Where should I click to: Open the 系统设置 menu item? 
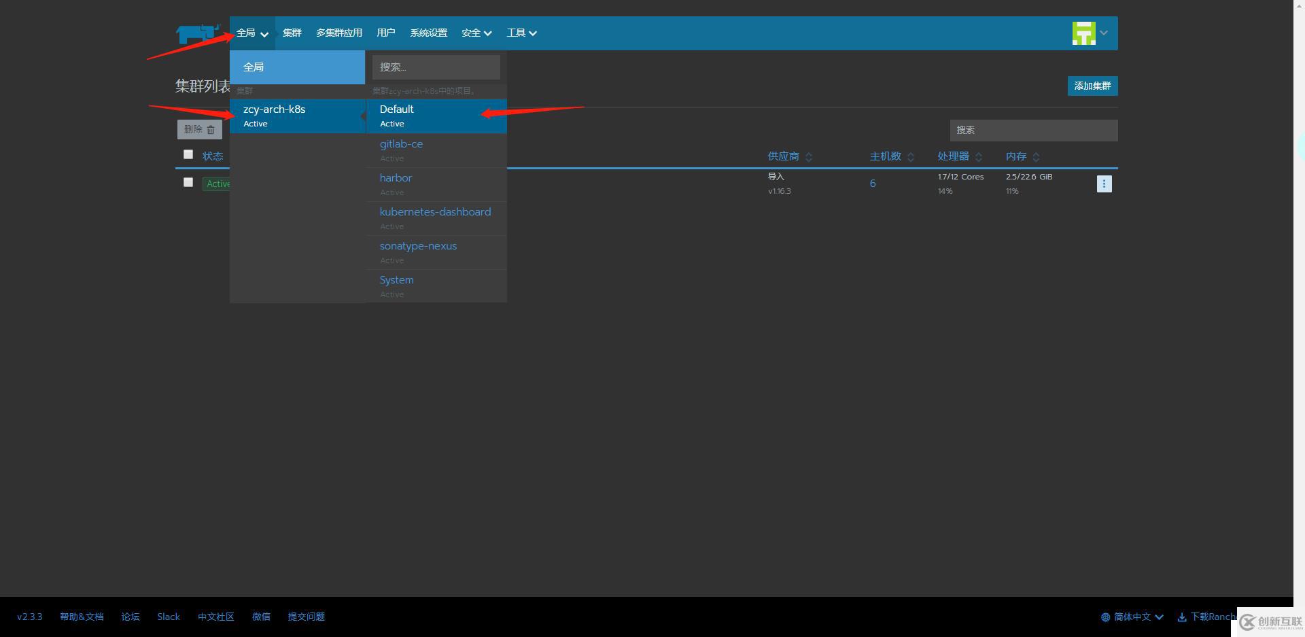click(428, 33)
